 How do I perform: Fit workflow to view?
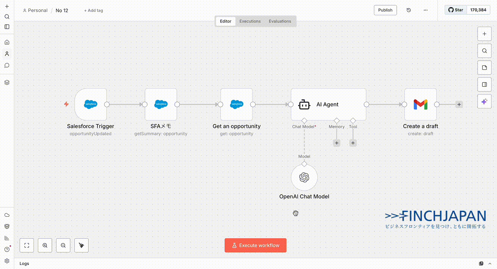27,245
